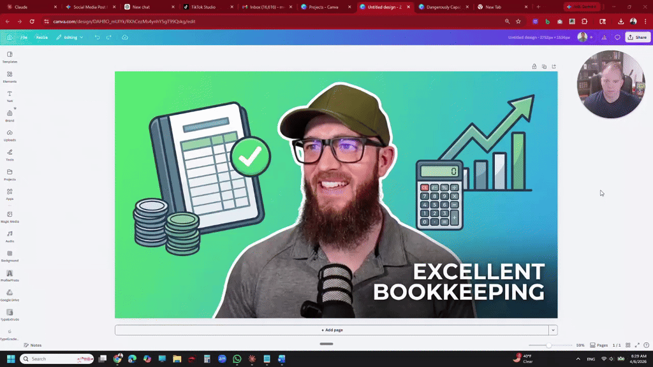Viewport: 653px width, 367px height.
Task: Select the EXCELLENT BOOKKEEPING text on the canvas
Action: 459,282
